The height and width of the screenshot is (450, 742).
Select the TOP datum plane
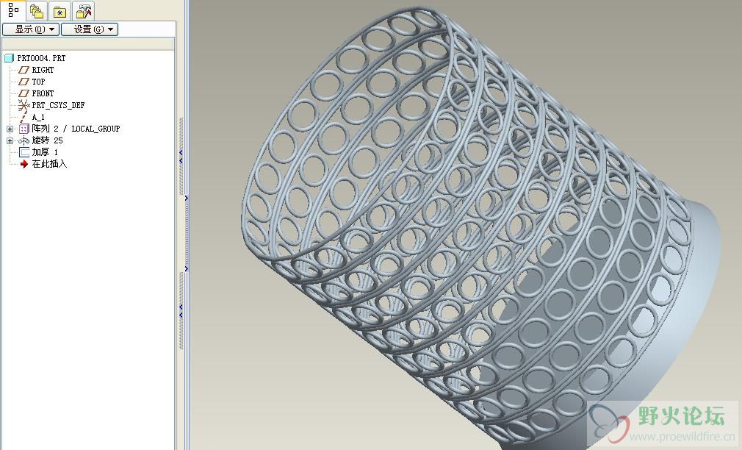[x=38, y=82]
